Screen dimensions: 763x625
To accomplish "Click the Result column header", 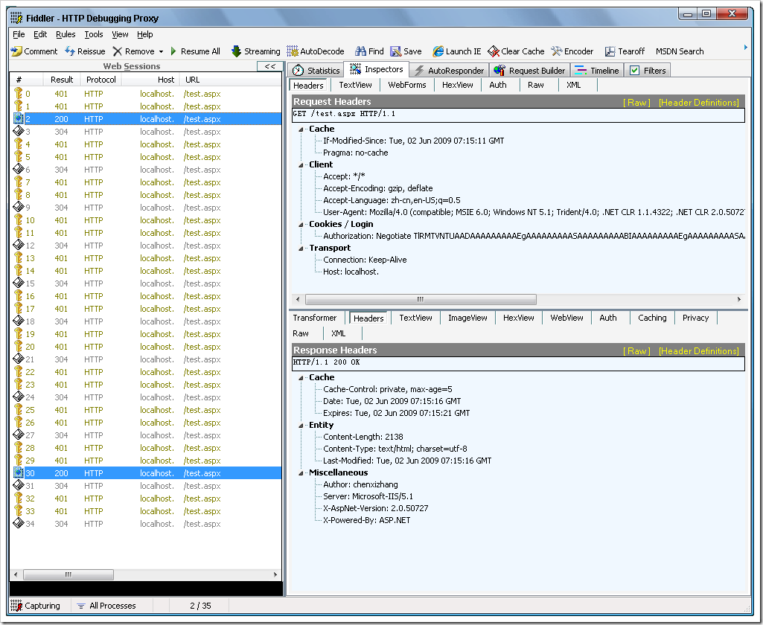I will tap(61, 80).
